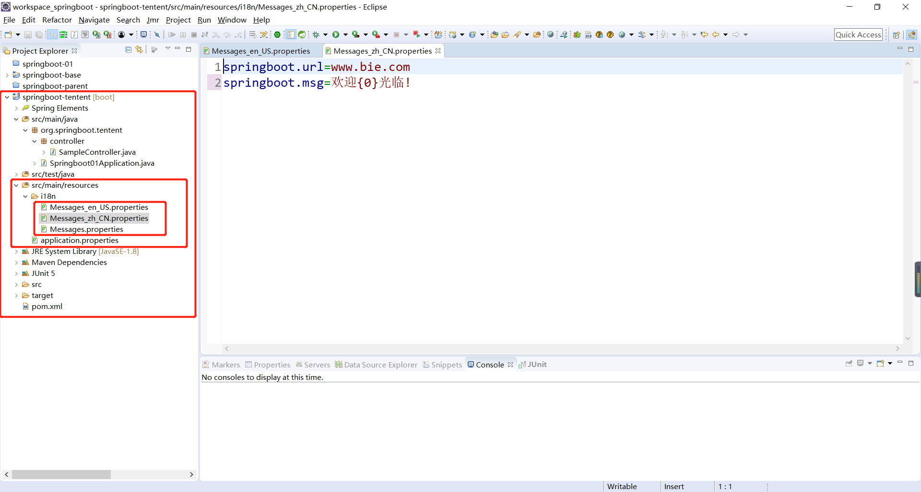The width and height of the screenshot is (921, 492).
Task: Click the green Run play button
Action: [336, 34]
